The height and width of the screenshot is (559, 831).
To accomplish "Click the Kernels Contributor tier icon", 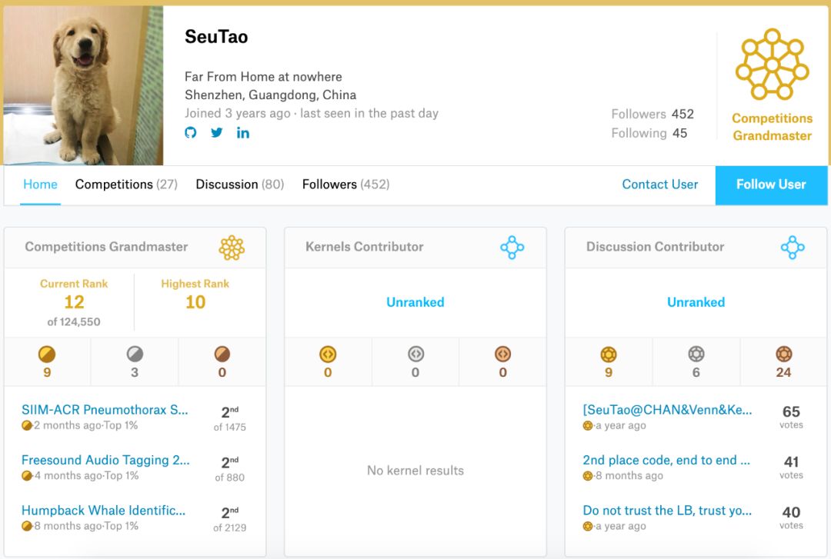I will [x=512, y=248].
